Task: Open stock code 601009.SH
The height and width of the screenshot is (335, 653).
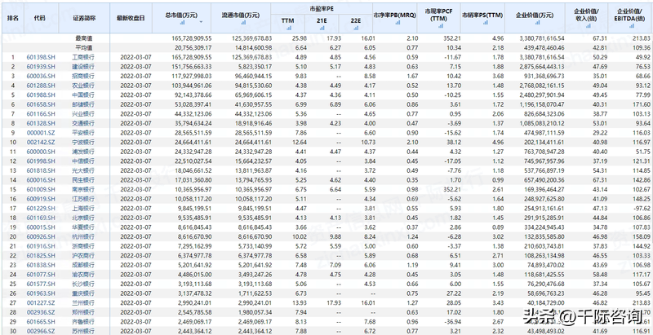Action: click(41, 189)
